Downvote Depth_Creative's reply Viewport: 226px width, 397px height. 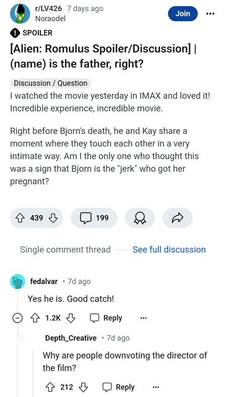[x=84, y=387]
